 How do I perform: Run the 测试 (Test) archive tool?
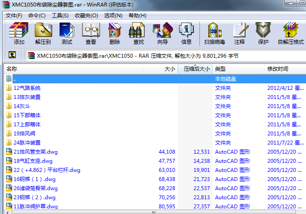pos(67,33)
